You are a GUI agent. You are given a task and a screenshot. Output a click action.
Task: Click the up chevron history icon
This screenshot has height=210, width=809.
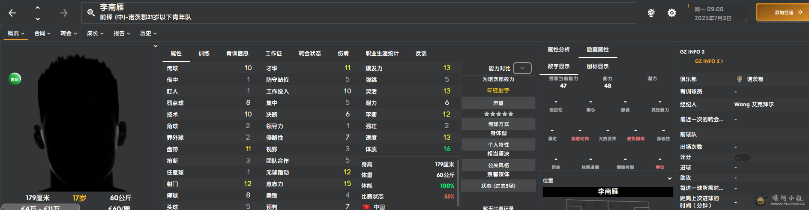pos(38,8)
